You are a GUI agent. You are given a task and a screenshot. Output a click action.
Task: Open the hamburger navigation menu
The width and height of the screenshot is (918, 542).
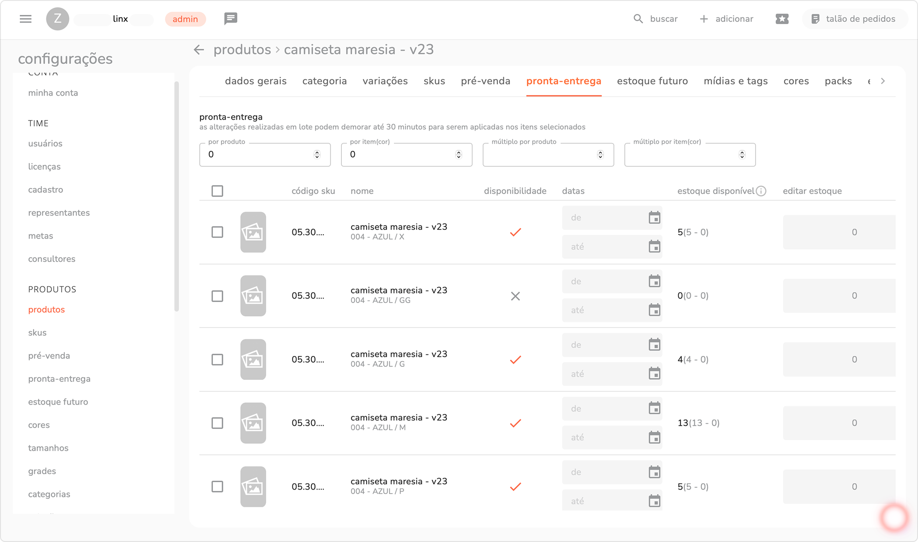pos(26,19)
